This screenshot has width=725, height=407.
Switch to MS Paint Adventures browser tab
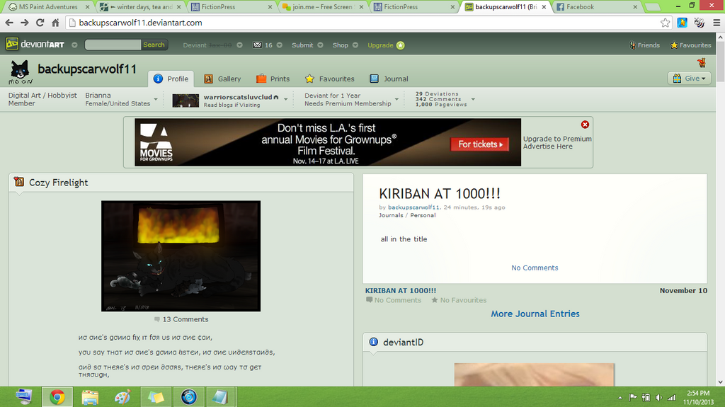pyautogui.click(x=48, y=7)
